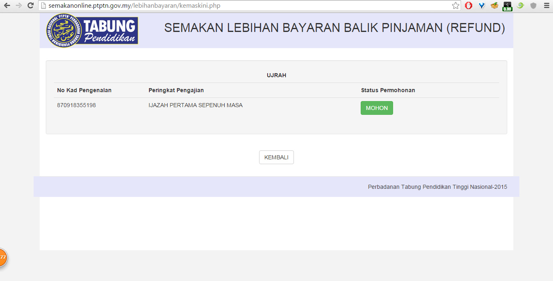The width and height of the screenshot is (553, 281).
Task: Go back to the previous page
Action: (x=7, y=6)
